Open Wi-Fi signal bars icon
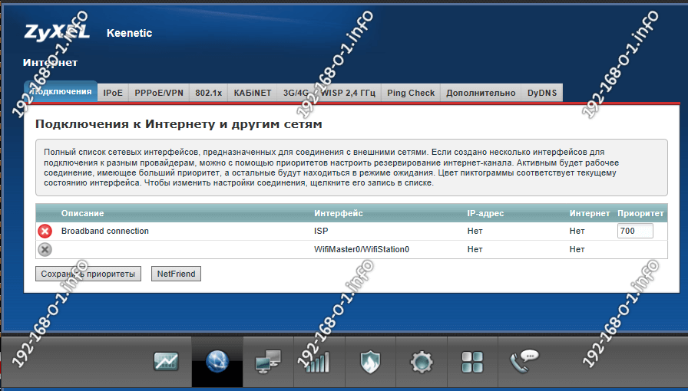 click(x=318, y=361)
